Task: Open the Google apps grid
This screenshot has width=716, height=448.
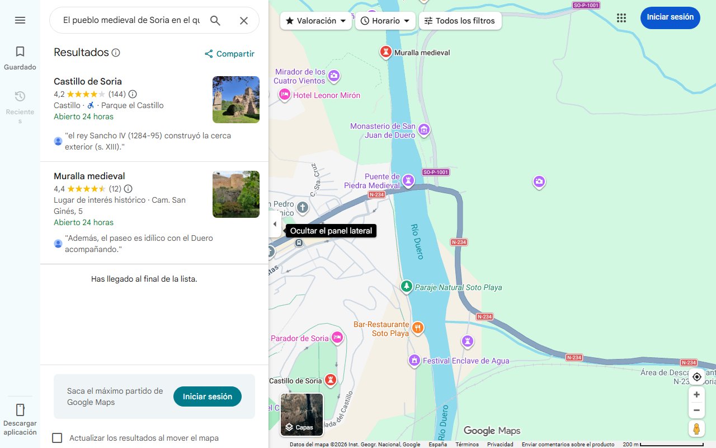Action: click(621, 18)
